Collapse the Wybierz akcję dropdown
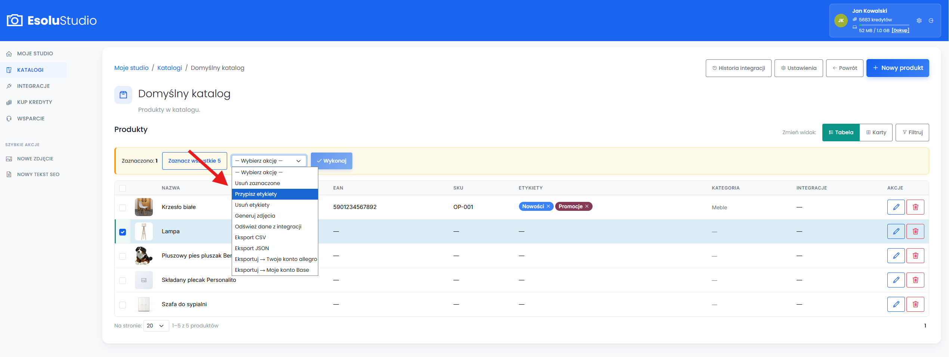This screenshot has height=357, width=949. click(269, 161)
